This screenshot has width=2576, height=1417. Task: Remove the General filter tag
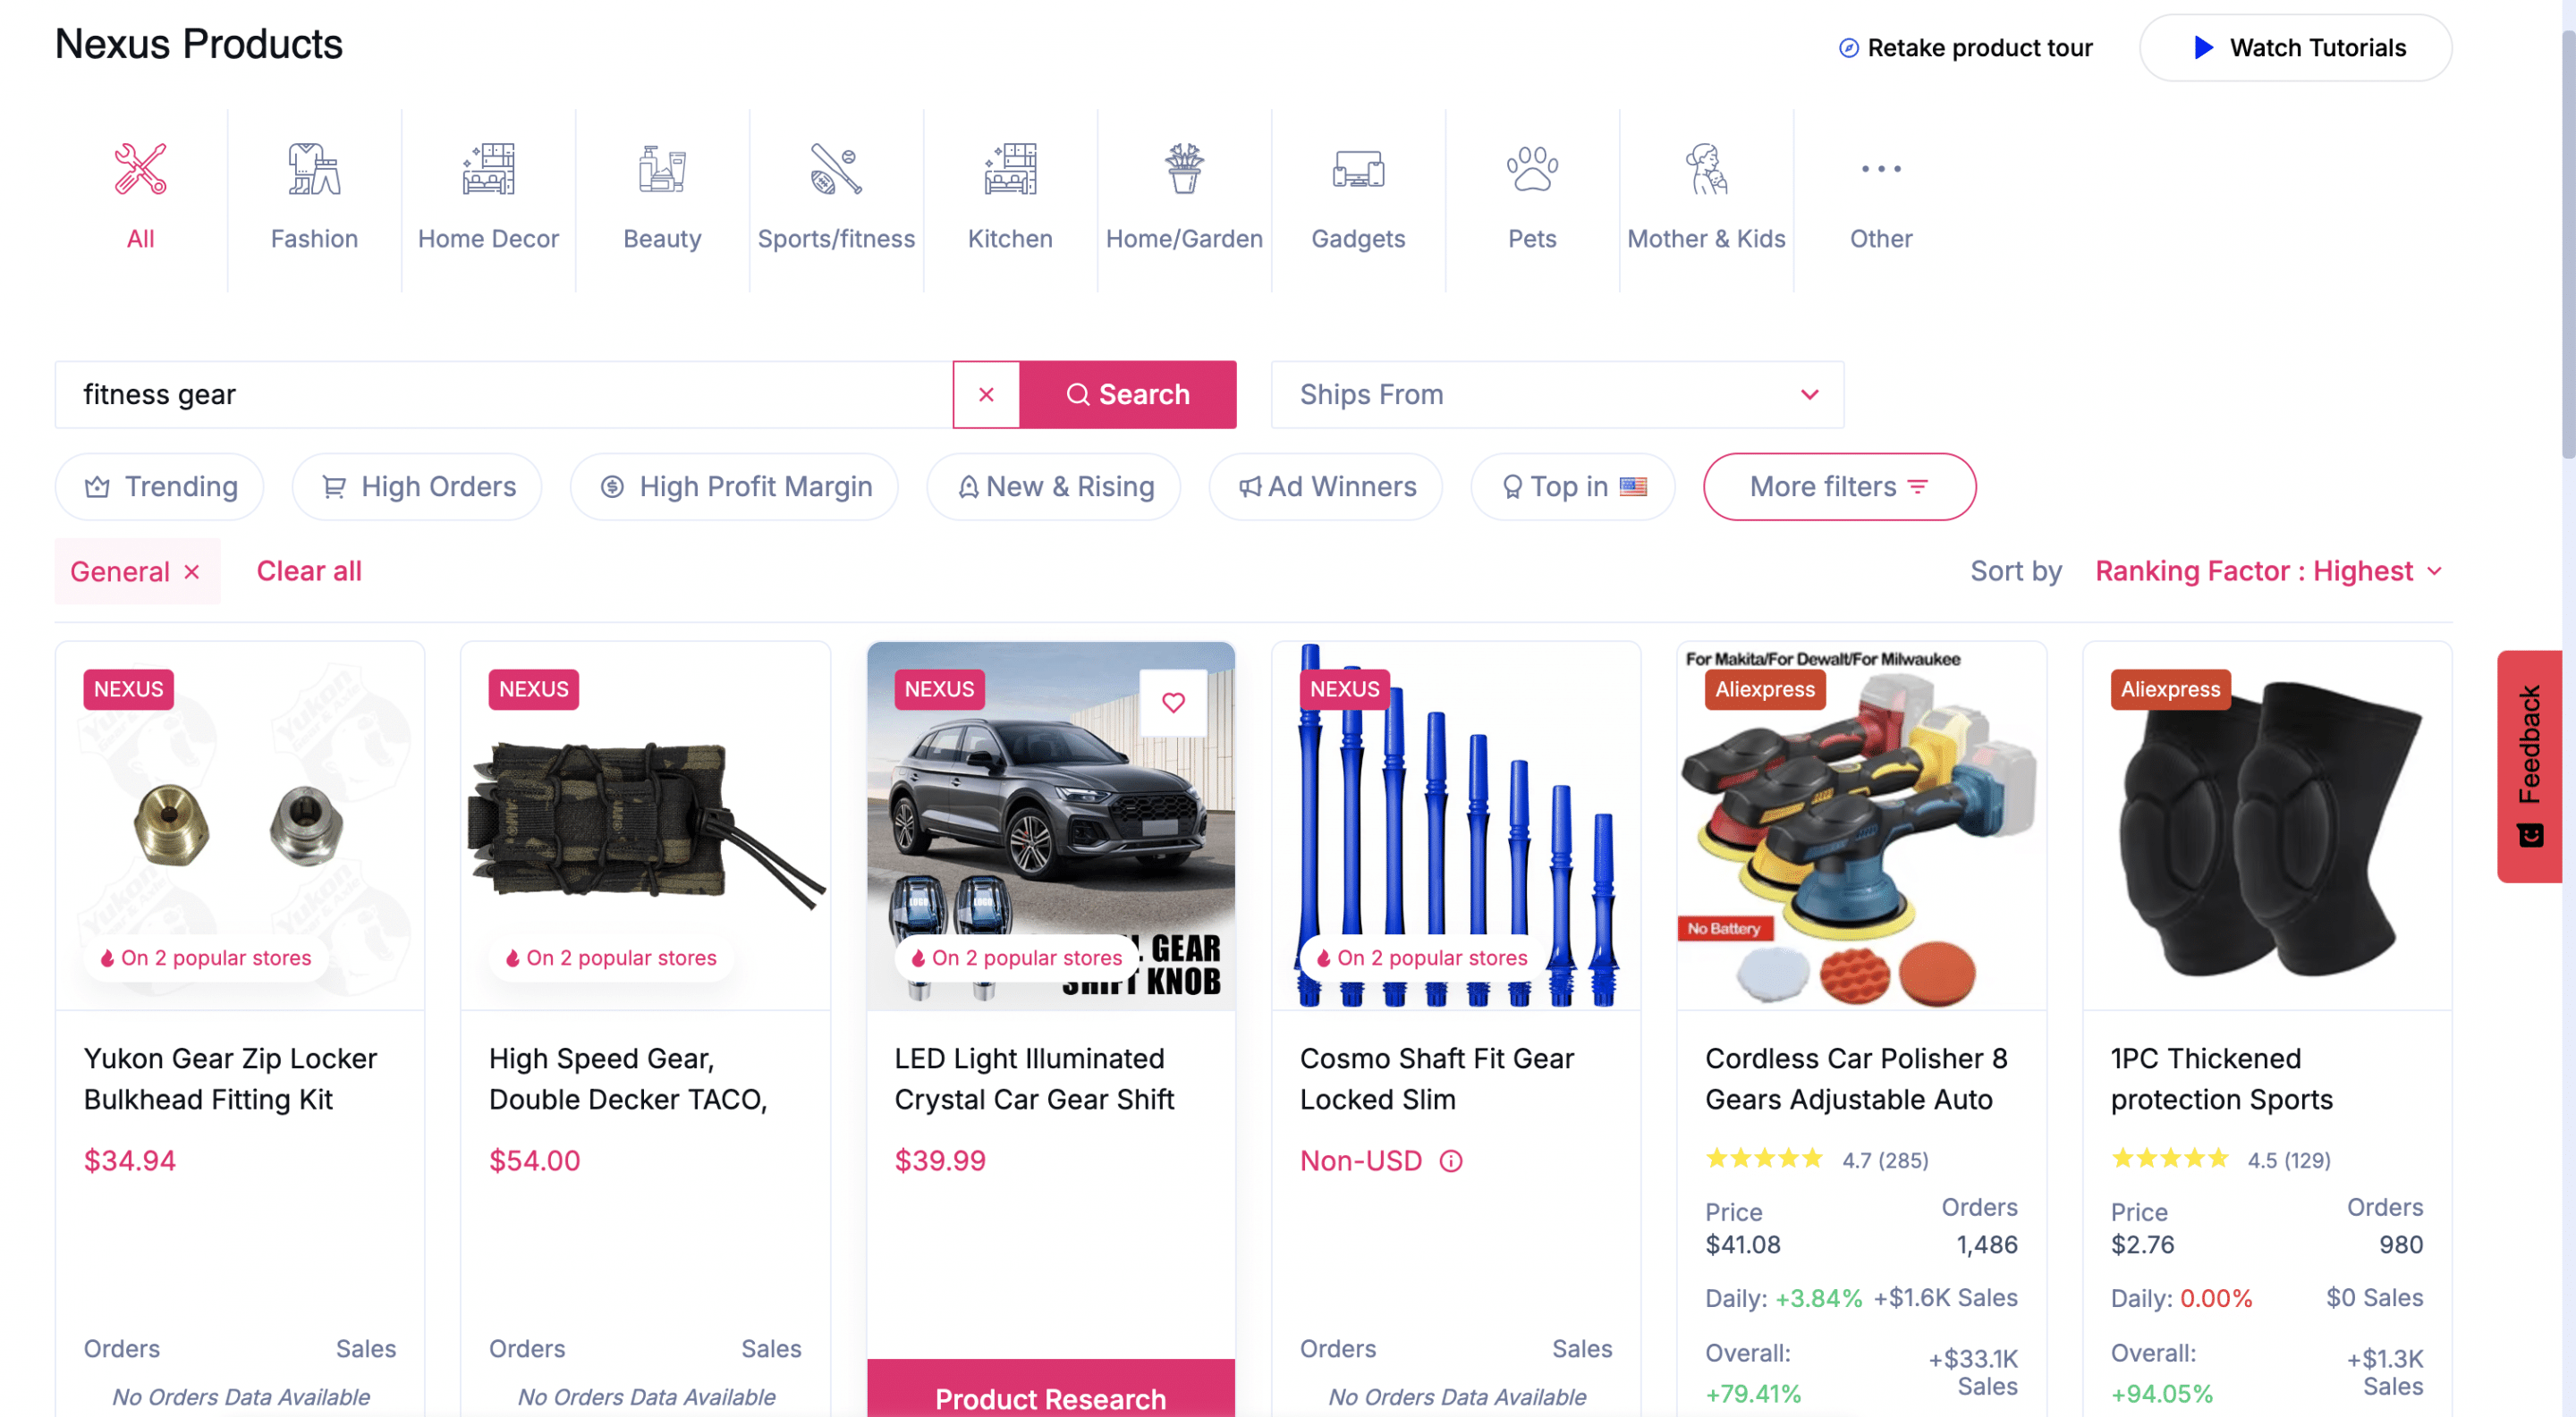192,571
